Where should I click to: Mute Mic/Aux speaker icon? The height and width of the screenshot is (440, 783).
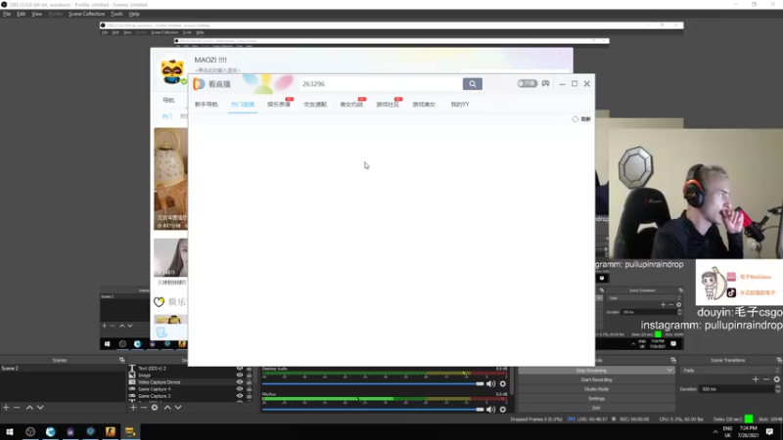click(491, 409)
